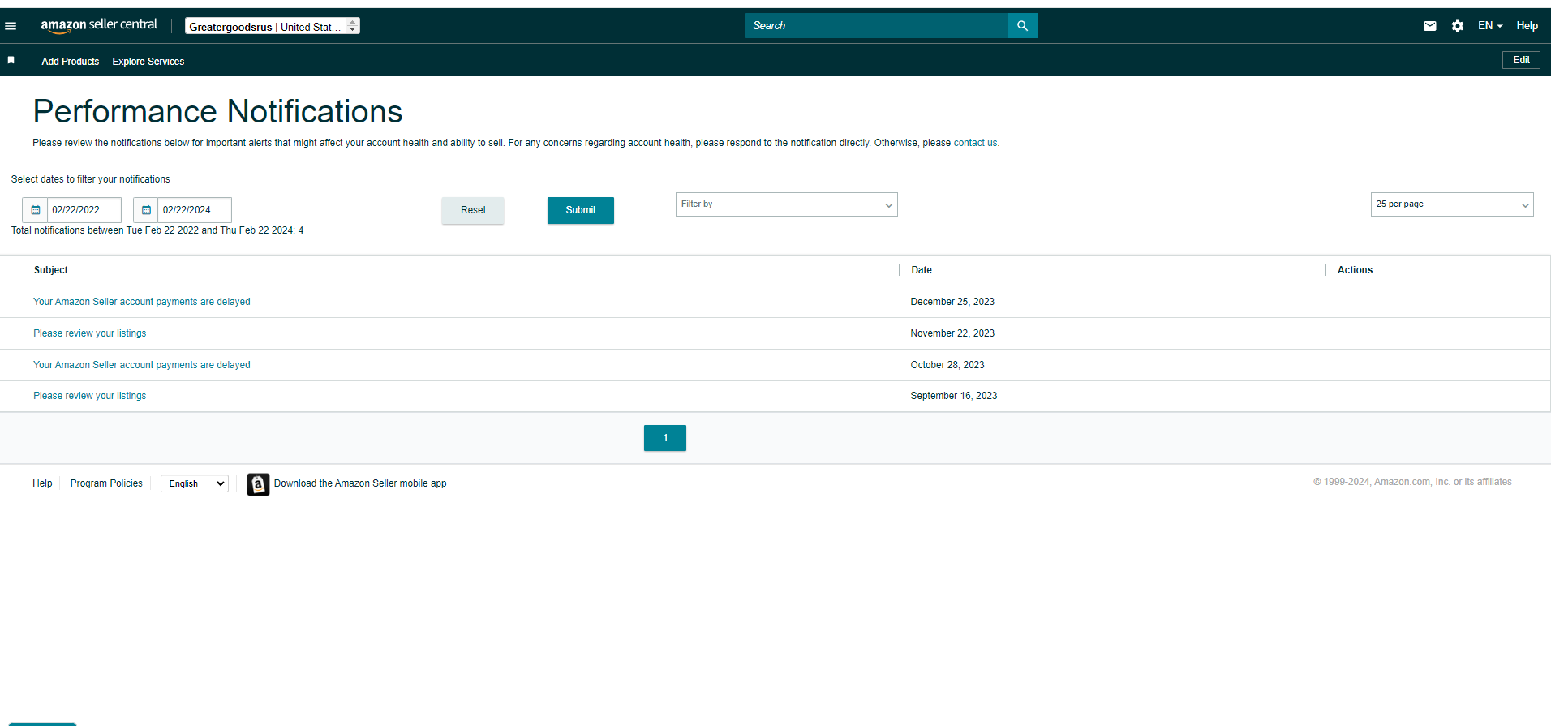The width and height of the screenshot is (1551, 726).
Task: Open the Greatergoodsrus account switcher
Action: click(x=273, y=26)
